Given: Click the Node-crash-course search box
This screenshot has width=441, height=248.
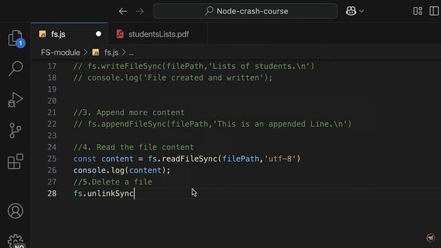Looking at the screenshot, I should (245, 11).
